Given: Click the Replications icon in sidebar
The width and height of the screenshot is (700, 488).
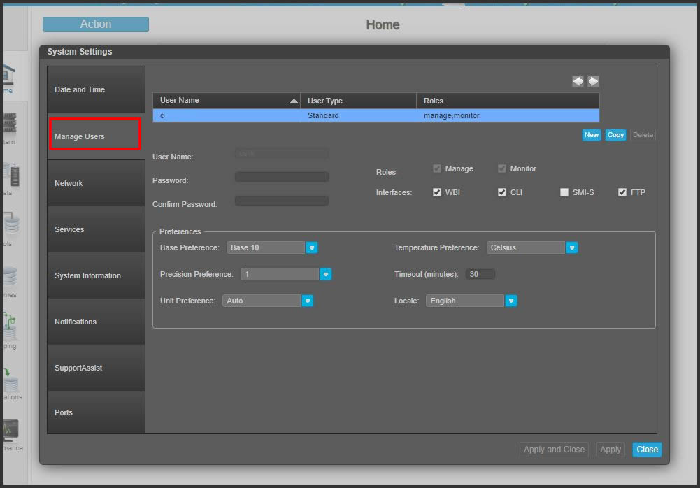Looking at the screenshot, I should click(10, 380).
